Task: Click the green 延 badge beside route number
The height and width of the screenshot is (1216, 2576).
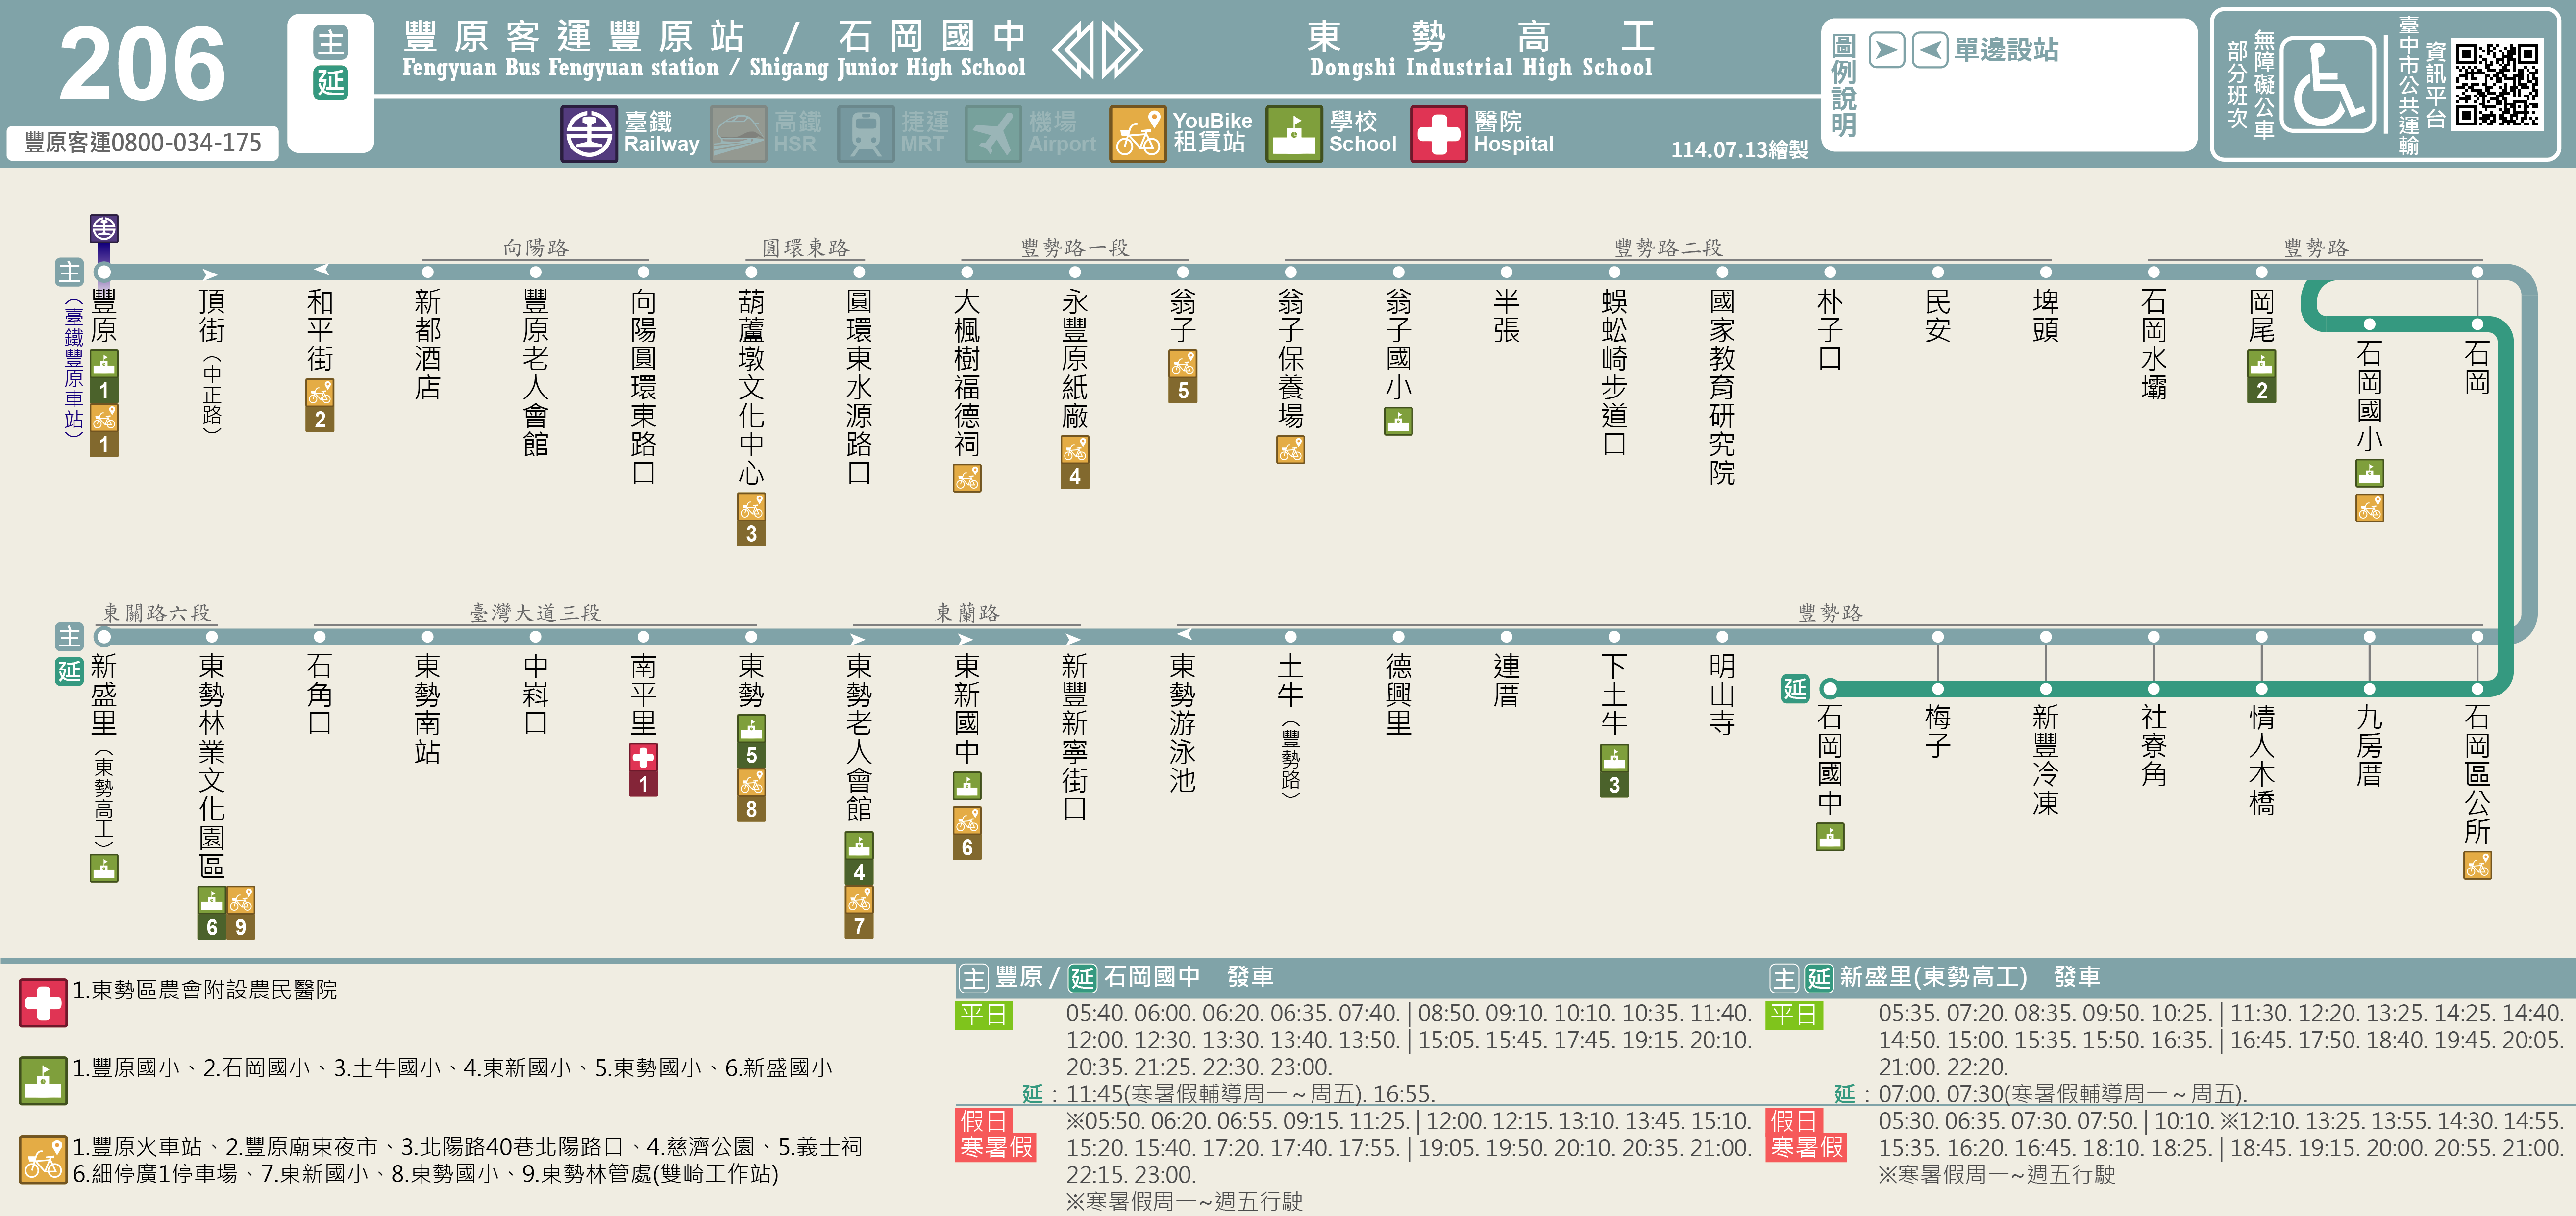Action: coord(331,83)
